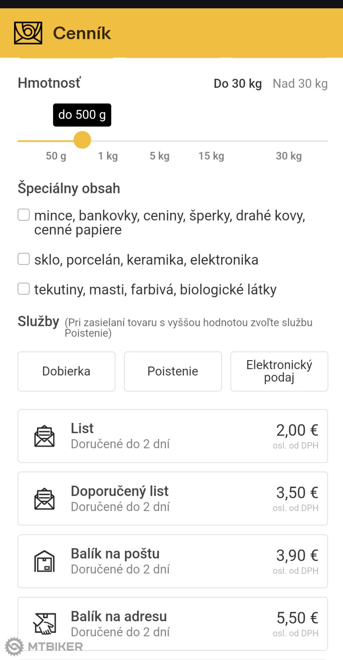343x660 pixels.
Task: Tick the tekutiny, masti, farbivá checkbox
Action: [x=24, y=289]
